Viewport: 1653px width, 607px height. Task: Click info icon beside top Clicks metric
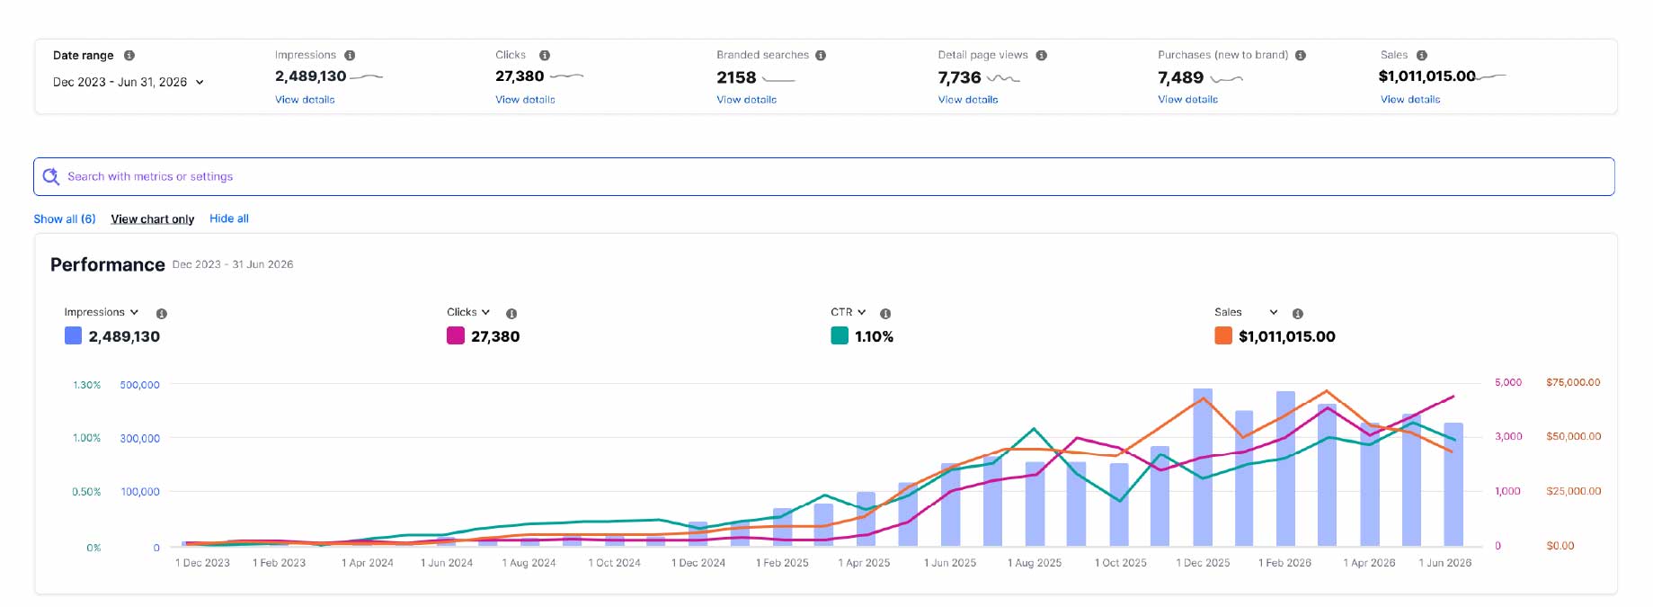[545, 55]
